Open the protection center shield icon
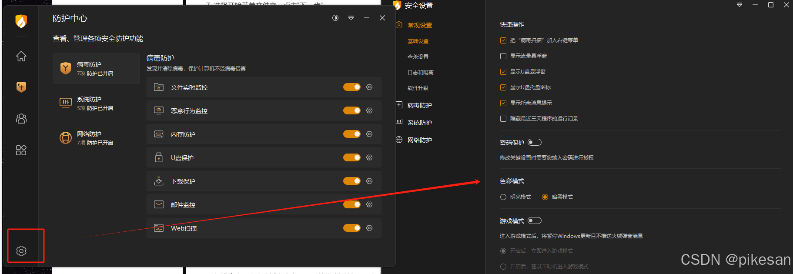793x274 pixels. point(21,87)
